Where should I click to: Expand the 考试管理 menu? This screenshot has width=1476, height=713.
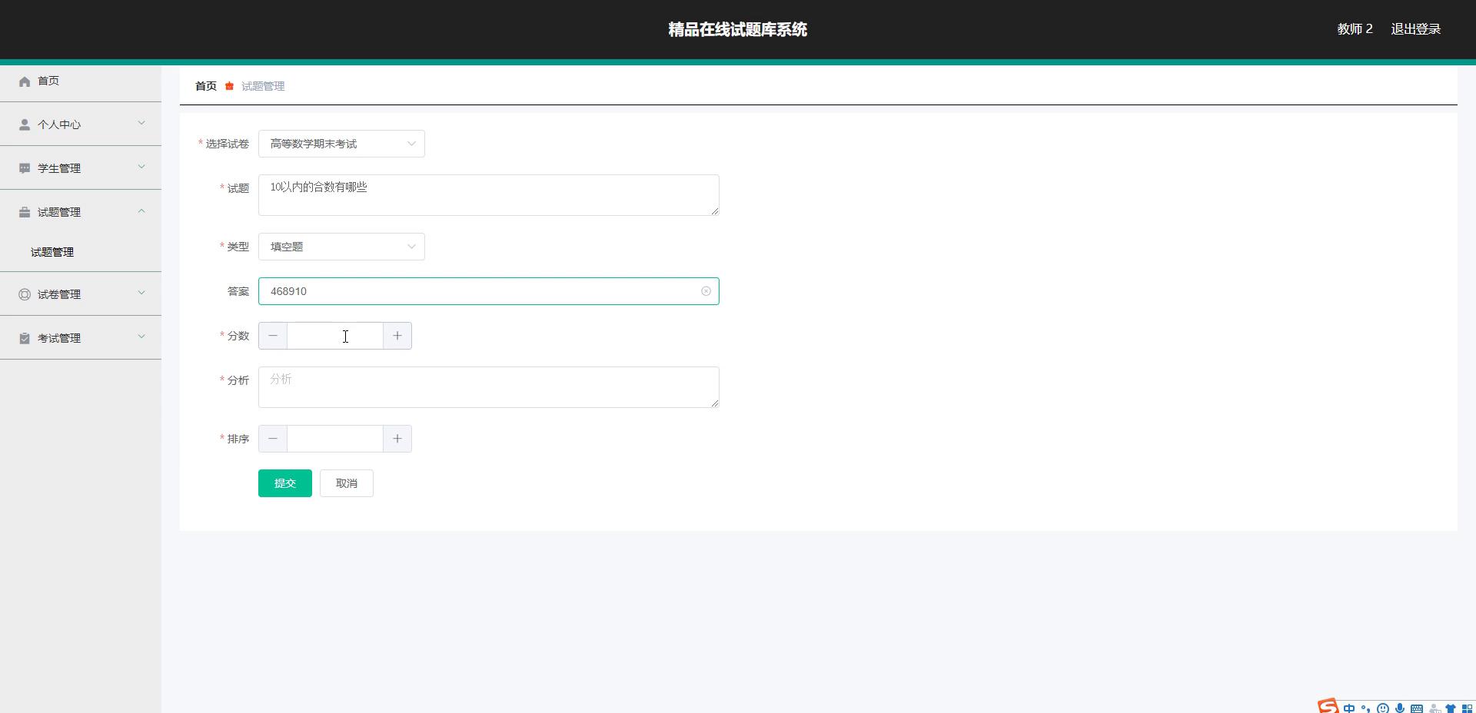[x=81, y=338]
